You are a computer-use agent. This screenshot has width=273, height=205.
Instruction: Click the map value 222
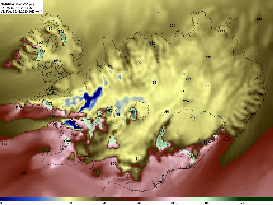[x=87, y=156]
